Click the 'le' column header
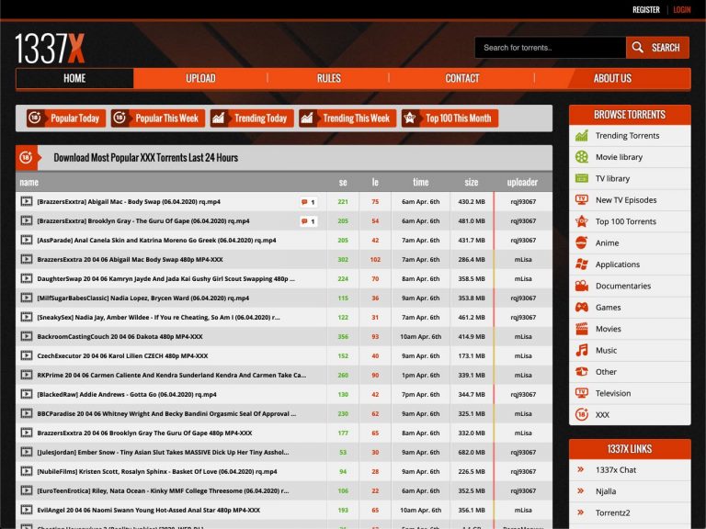This screenshot has height=529, width=706. (375, 182)
